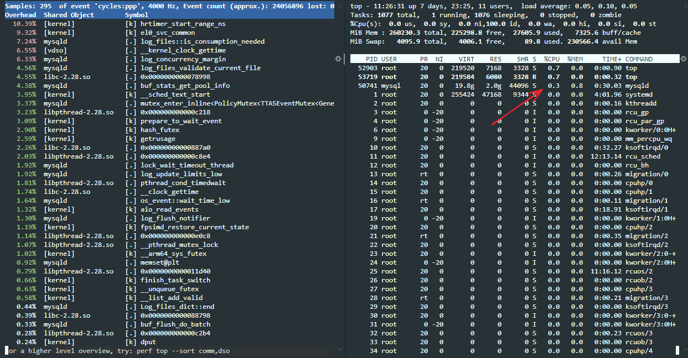Select log_files_validate_current_file symbol
The width and height of the screenshot is (688, 358).
(x=169, y=68)
